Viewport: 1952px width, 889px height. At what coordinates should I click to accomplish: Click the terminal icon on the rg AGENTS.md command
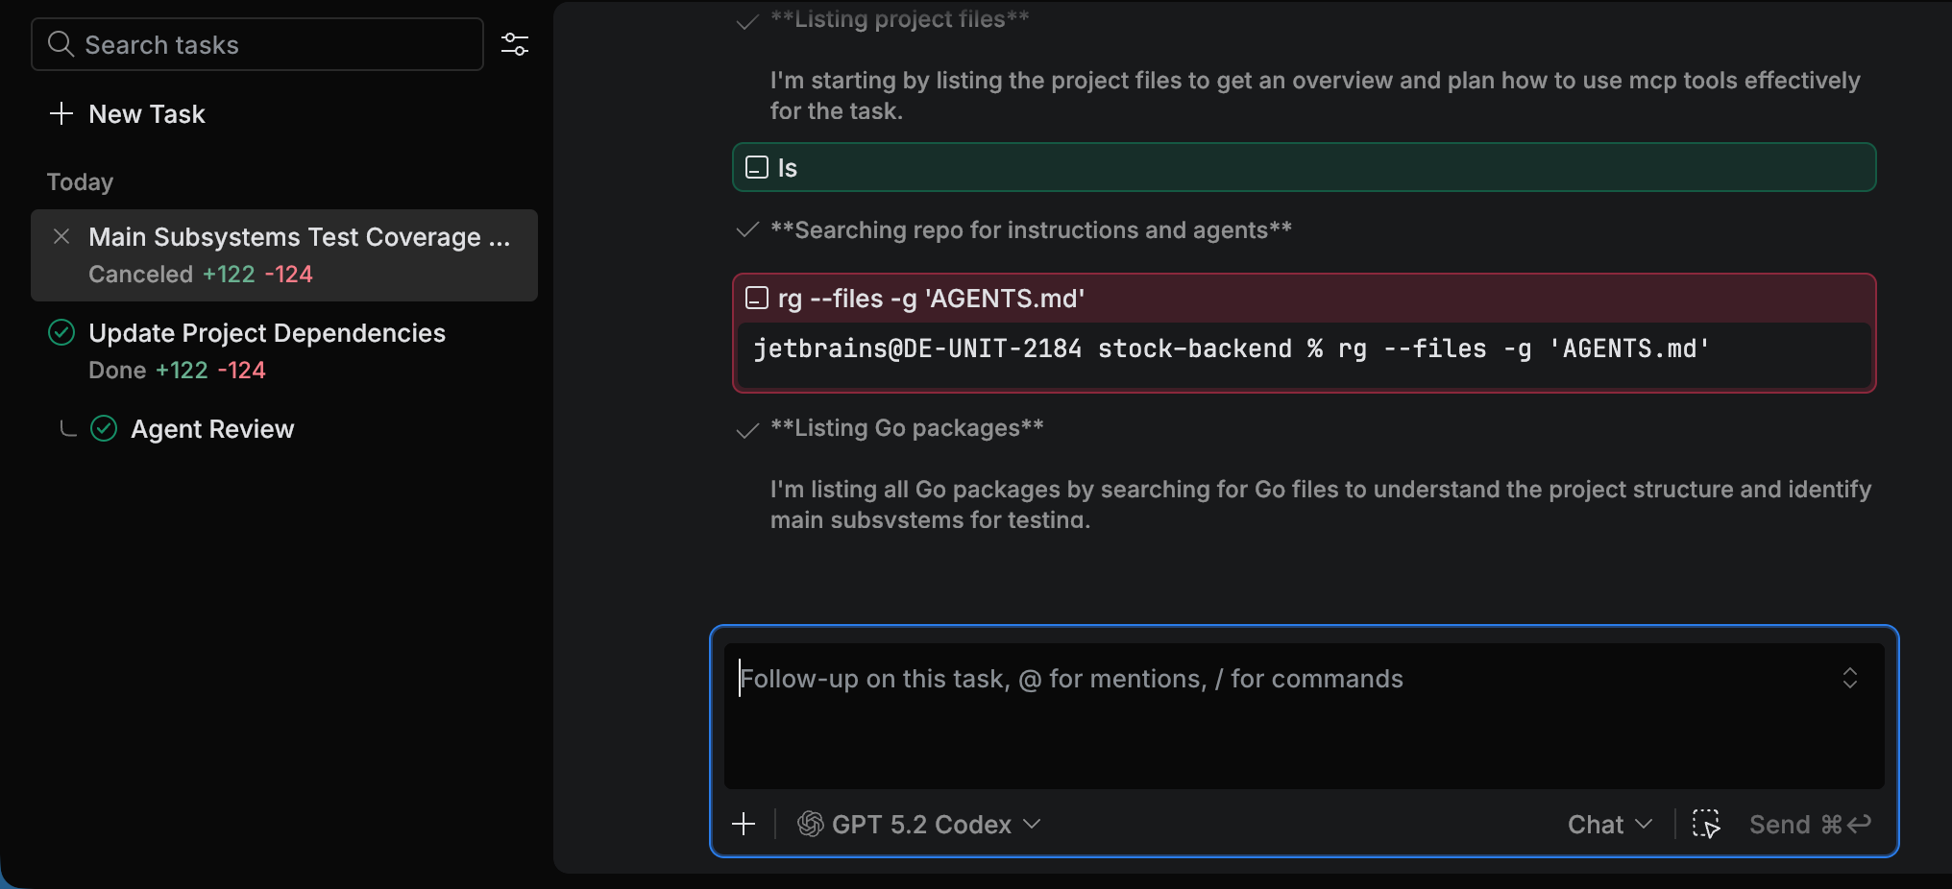(756, 298)
